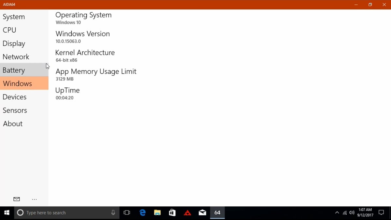Open Task View from the taskbar
The height and width of the screenshot is (220, 391).
click(127, 213)
